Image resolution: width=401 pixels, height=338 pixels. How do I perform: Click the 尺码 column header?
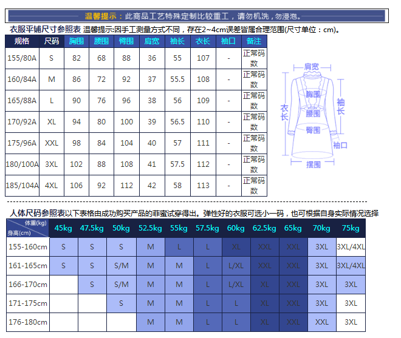52,41
